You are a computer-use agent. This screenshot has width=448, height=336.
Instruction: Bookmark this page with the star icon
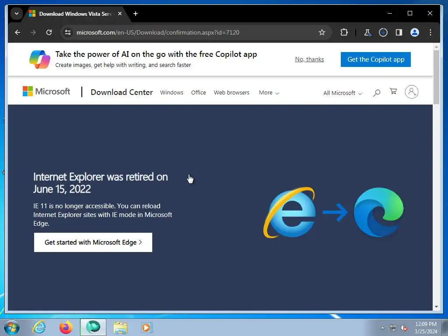pos(322,32)
